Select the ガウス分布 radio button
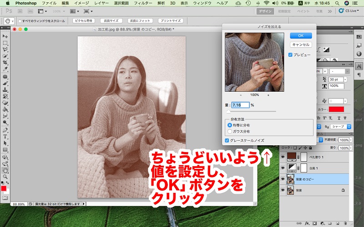The width and height of the screenshot is (364, 227). 230,131
